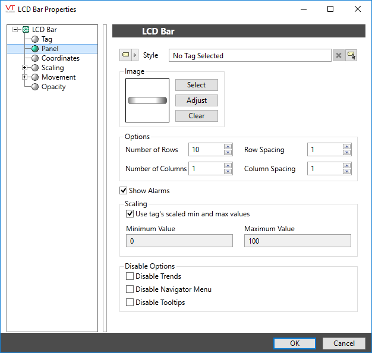Open the tag browser icon beside Style field
This screenshot has width=372, height=353.
(x=351, y=55)
